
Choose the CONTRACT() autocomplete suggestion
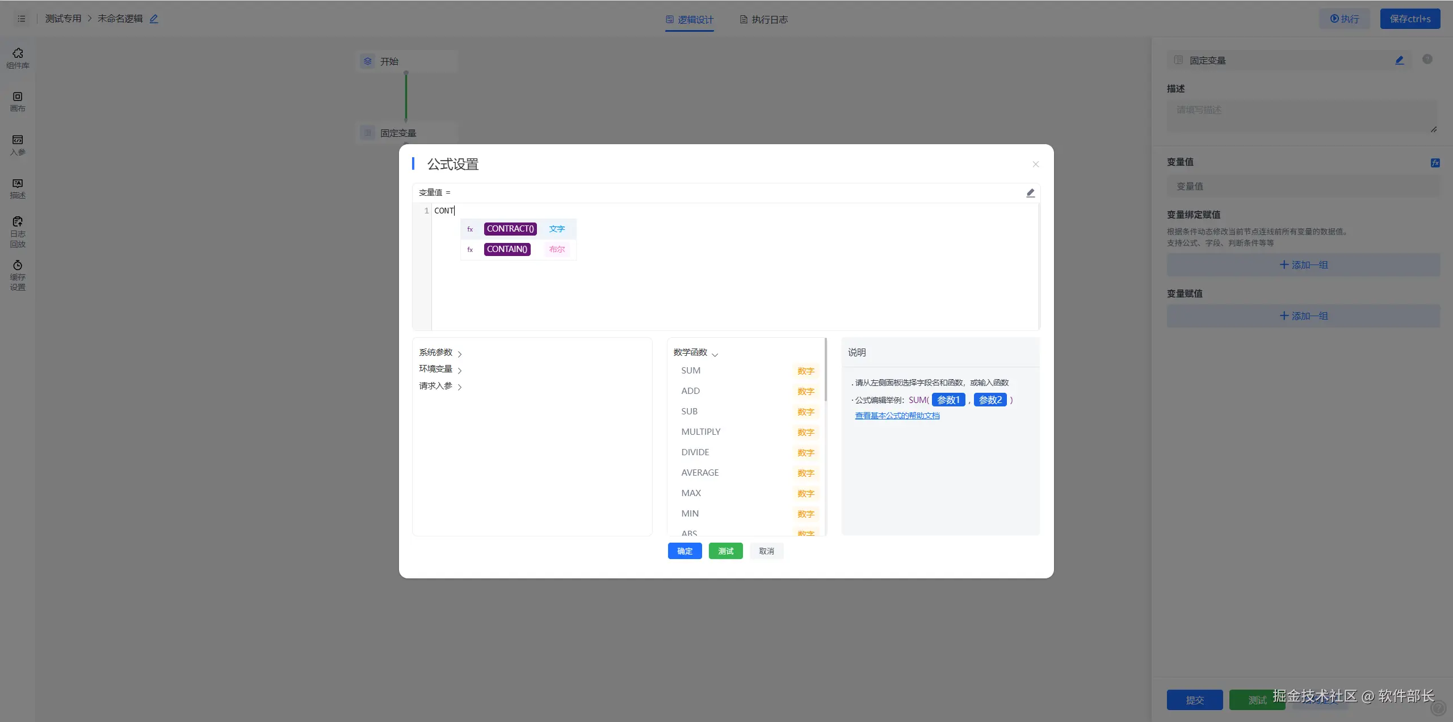pyautogui.click(x=510, y=229)
